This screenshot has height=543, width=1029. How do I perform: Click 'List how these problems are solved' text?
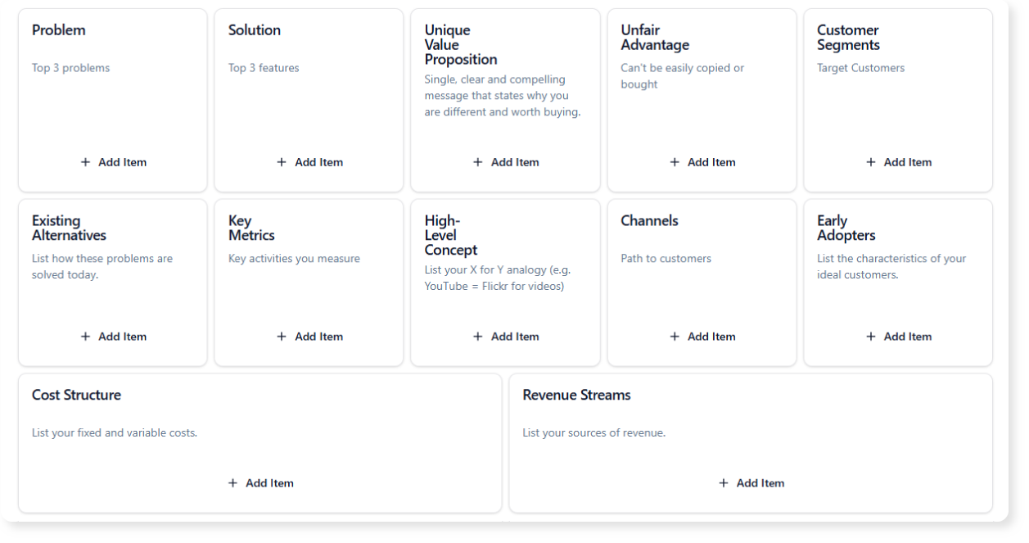102,267
